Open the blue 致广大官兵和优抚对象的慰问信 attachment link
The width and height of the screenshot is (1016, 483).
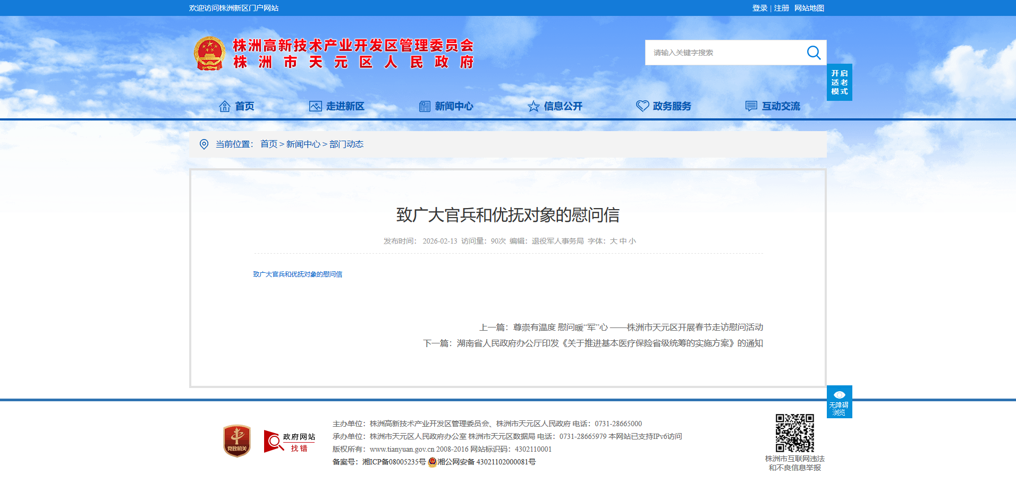(298, 274)
